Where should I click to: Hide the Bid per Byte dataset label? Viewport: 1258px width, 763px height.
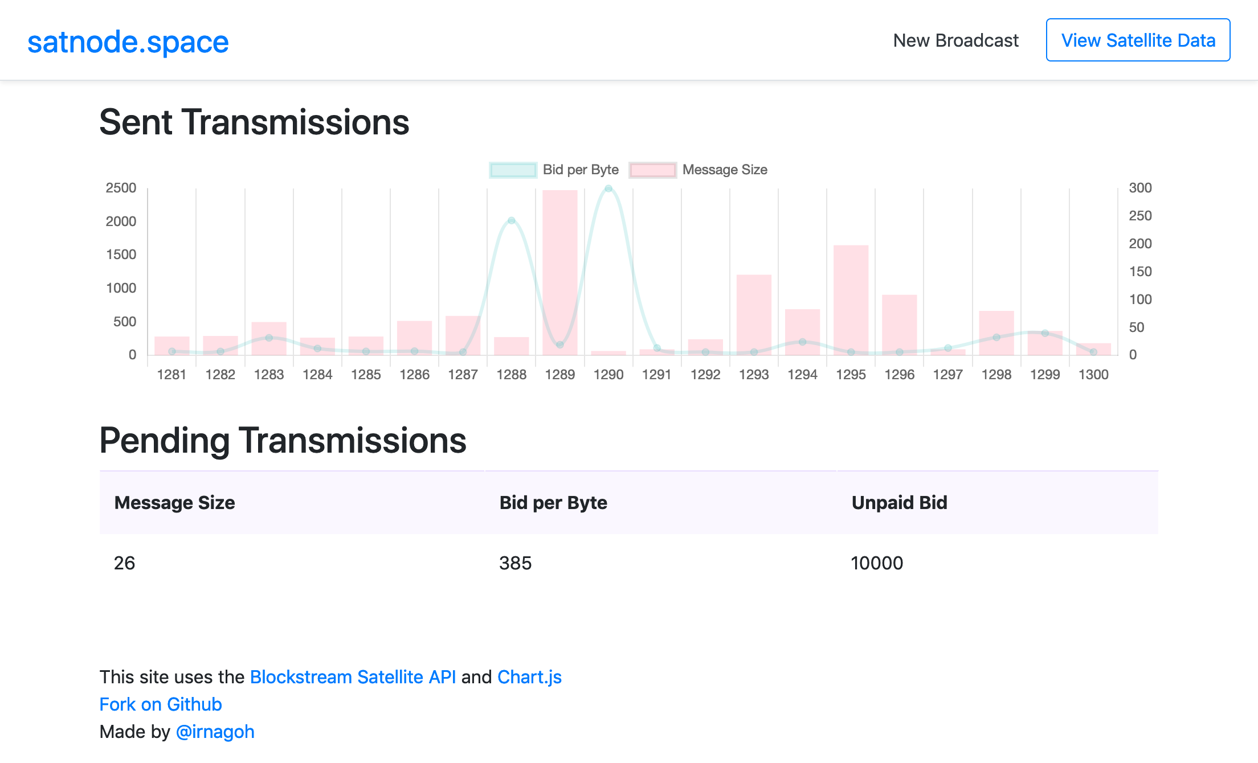580,170
